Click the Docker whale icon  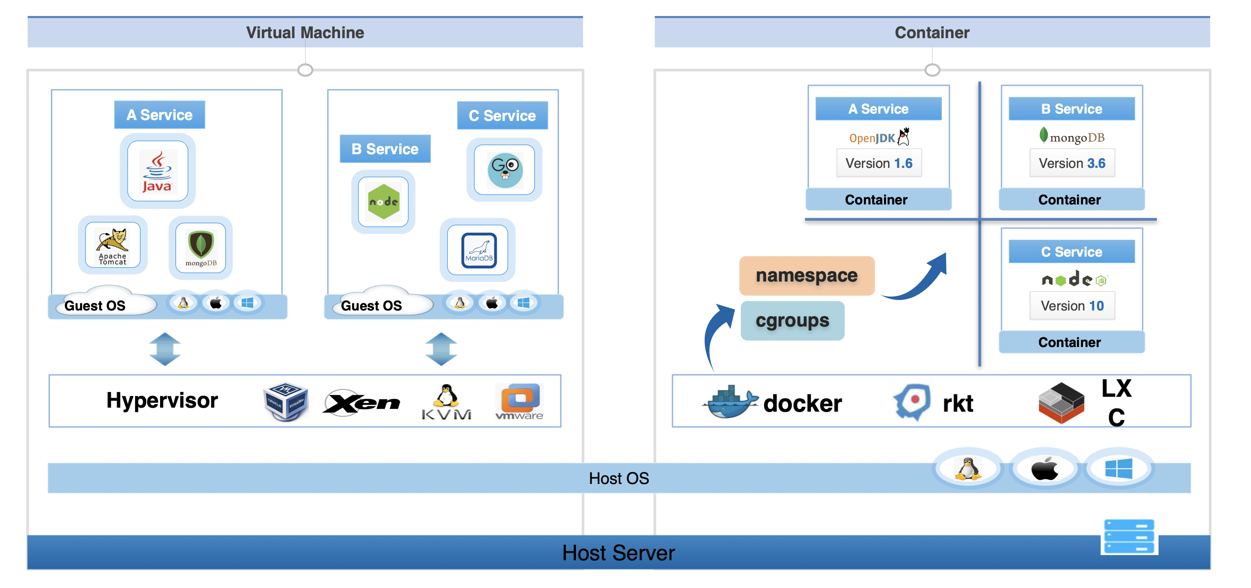point(730,402)
